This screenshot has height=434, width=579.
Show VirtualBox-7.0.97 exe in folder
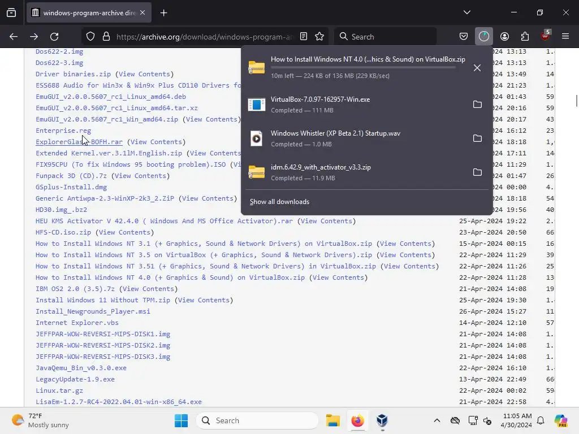click(x=477, y=105)
